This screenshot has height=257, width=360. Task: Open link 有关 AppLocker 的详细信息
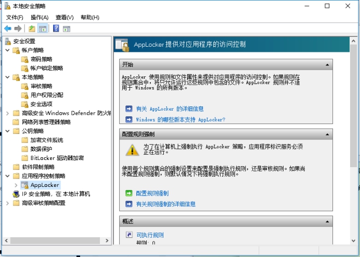tap(170, 109)
